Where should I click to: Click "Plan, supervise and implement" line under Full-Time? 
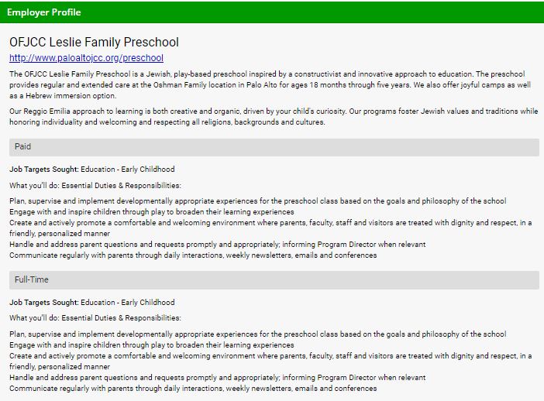point(257,334)
